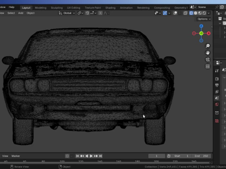This screenshot has width=226, height=169.
Task: Toggle the camera view icon
Action: (208, 60)
